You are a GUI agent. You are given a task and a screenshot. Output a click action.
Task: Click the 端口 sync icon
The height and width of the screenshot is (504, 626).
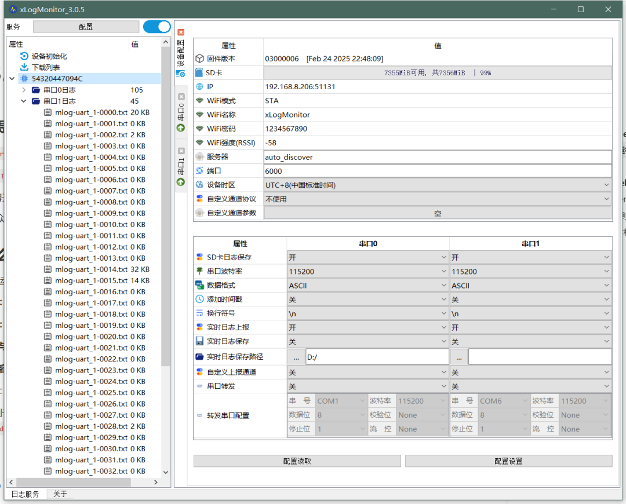click(199, 171)
